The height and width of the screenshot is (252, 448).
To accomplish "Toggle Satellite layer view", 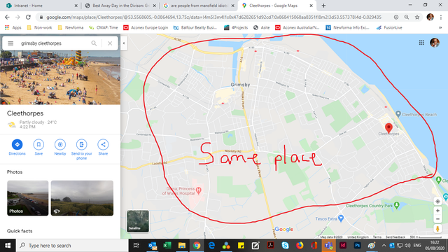I will [x=138, y=221].
